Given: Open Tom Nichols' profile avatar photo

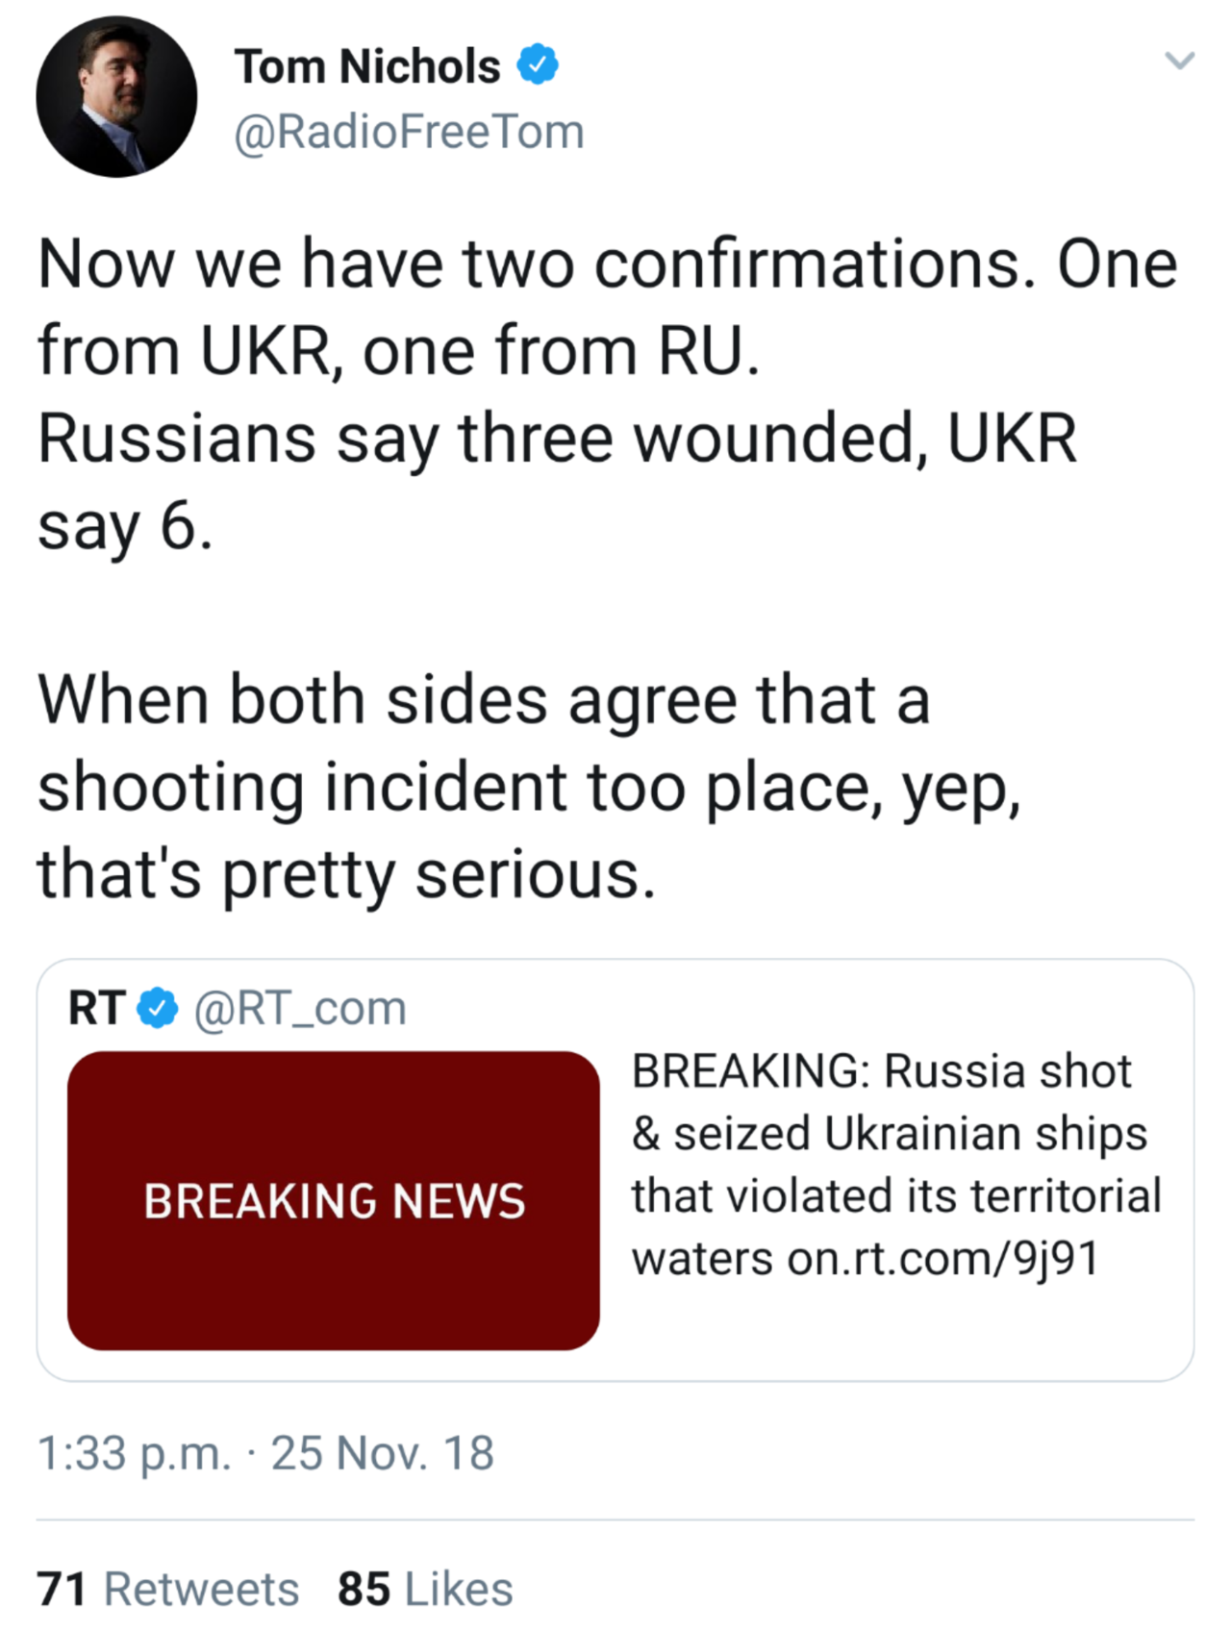Looking at the screenshot, I should 116,97.
